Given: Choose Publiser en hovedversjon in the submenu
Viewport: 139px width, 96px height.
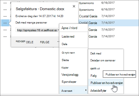Looking at the screenshot, I should click(106, 83).
